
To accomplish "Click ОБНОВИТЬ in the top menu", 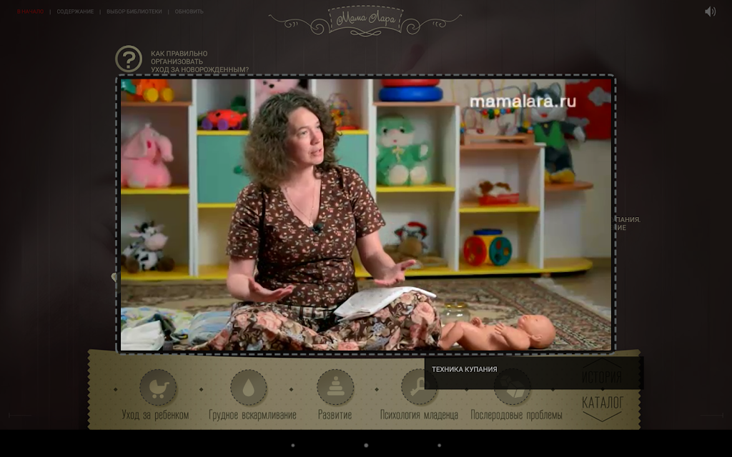I will click(189, 11).
